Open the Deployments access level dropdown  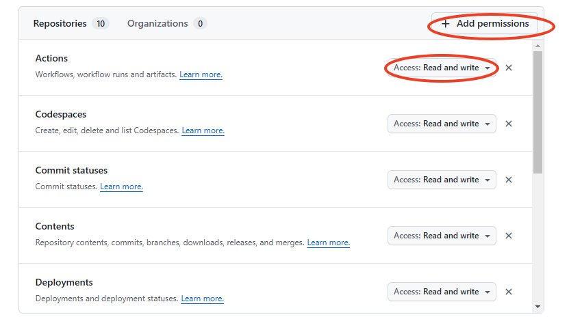(x=442, y=292)
